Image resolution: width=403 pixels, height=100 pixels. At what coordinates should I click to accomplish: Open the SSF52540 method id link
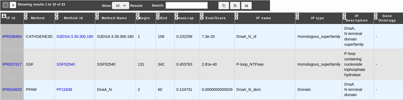(x=66, y=64)
